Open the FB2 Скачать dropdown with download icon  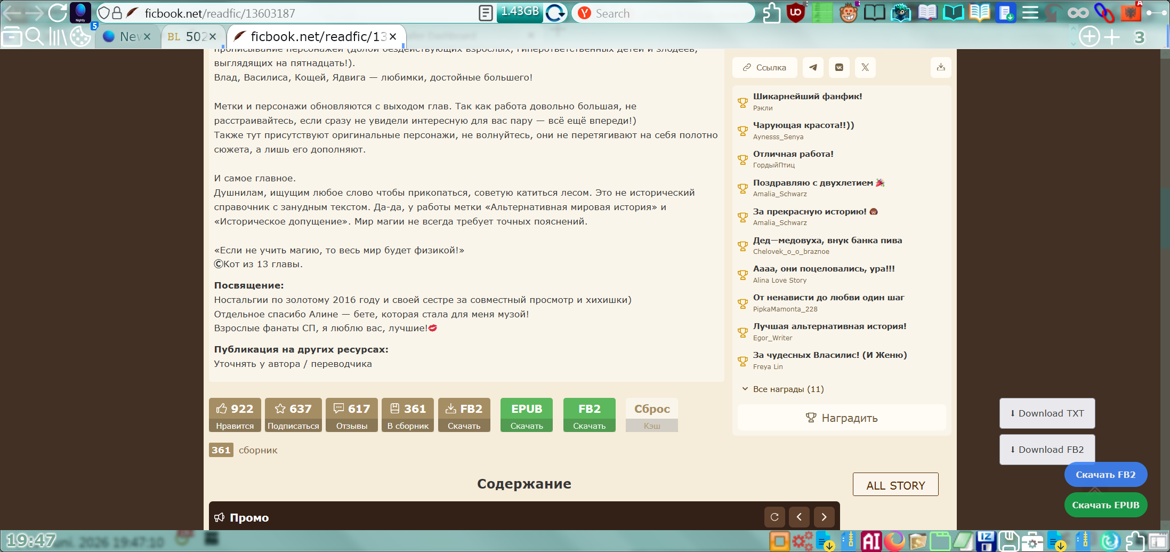464,415
